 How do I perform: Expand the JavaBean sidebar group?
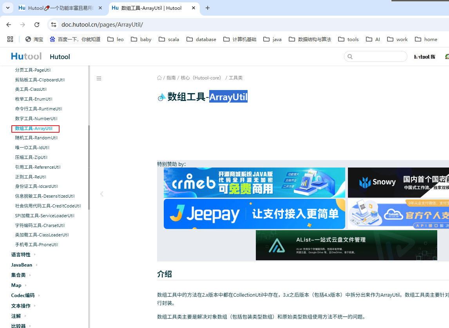[x=24, y=265]
